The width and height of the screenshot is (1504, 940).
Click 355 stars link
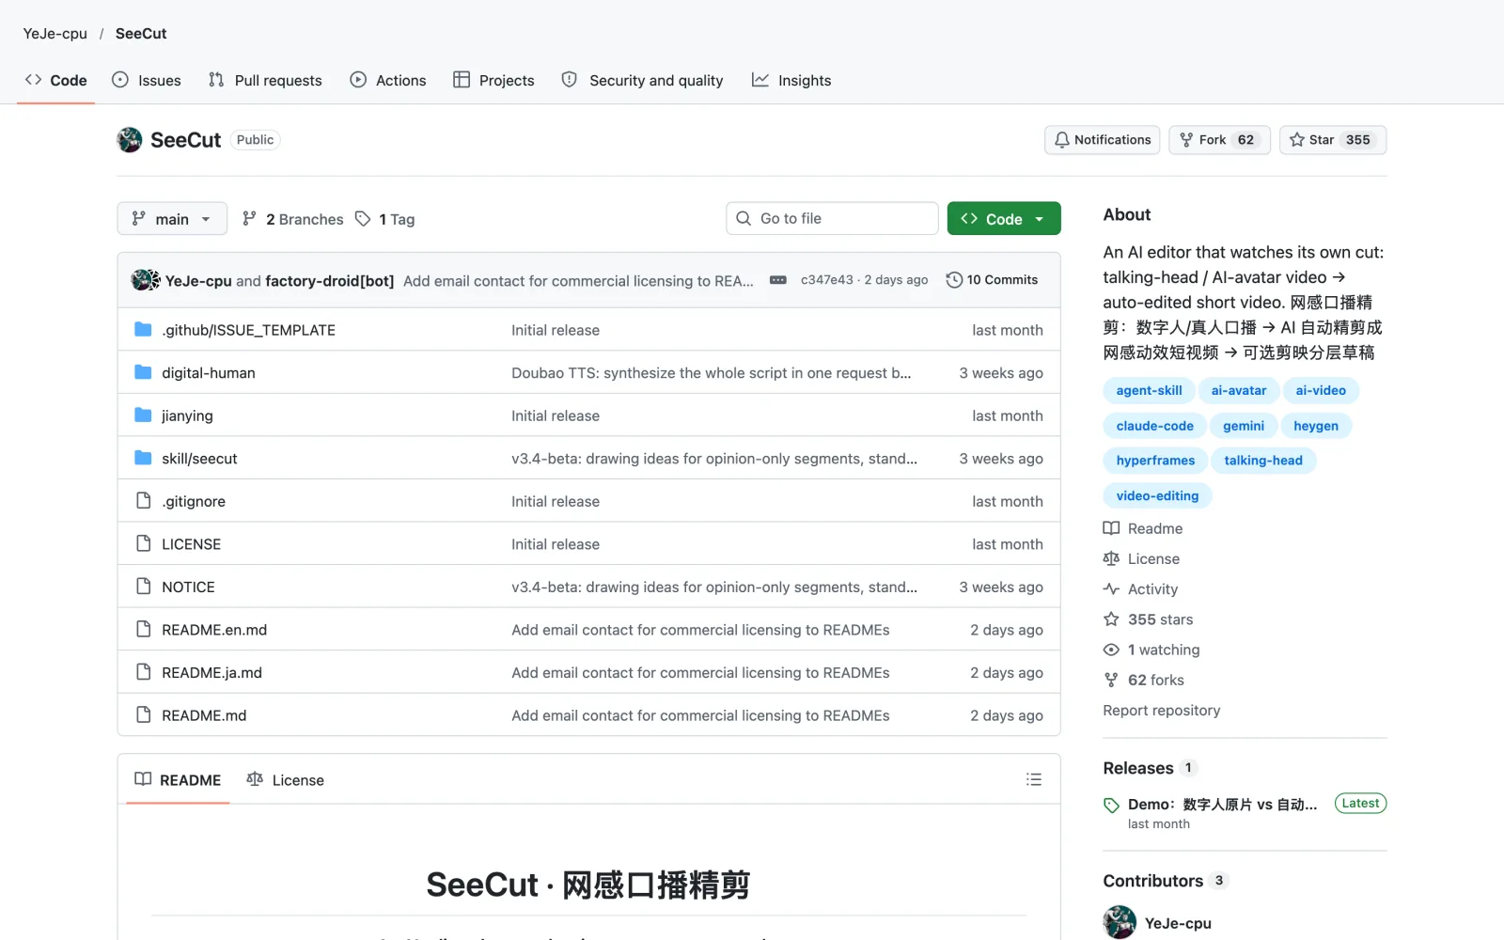(1149, 619)
